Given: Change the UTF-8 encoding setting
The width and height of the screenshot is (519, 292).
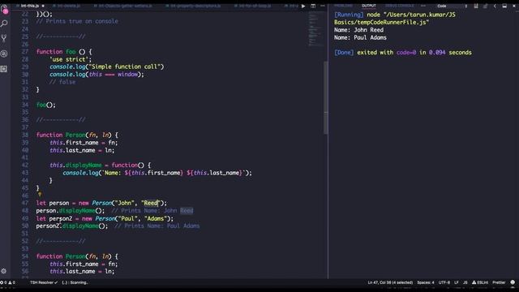Looking at the screenshot, I should point(444,282).
